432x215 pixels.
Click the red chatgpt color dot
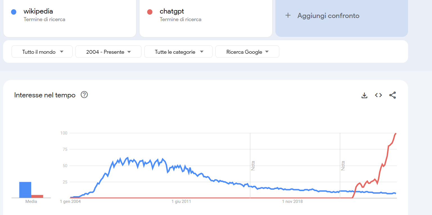coord(150,12)
